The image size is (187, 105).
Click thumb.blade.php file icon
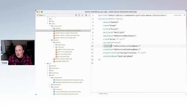tap(56, 57)
